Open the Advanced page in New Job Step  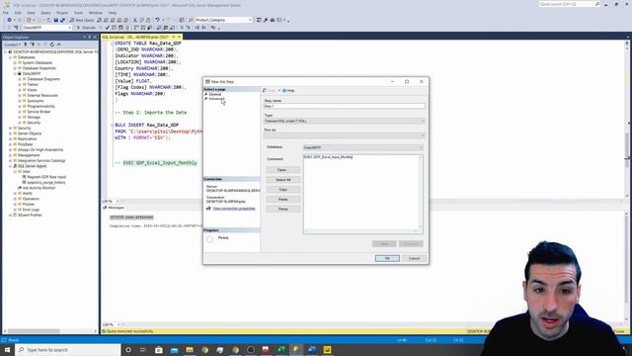[x=217, y=99]
